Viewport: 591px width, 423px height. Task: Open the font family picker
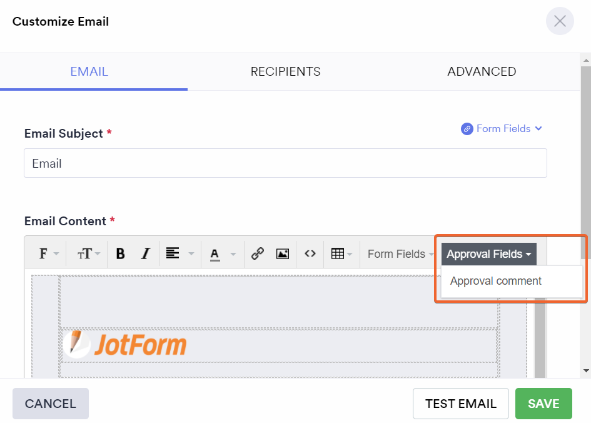[x=47, y=253]
